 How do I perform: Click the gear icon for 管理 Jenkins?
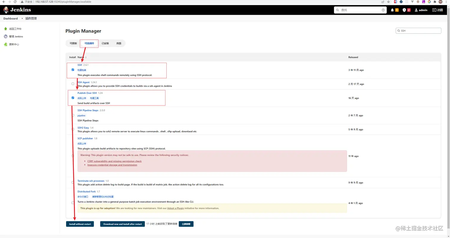(5, 37)
